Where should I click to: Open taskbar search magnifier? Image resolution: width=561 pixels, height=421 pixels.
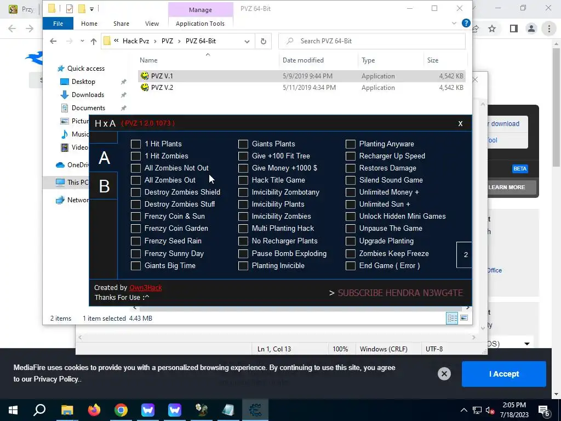[39, 410]
